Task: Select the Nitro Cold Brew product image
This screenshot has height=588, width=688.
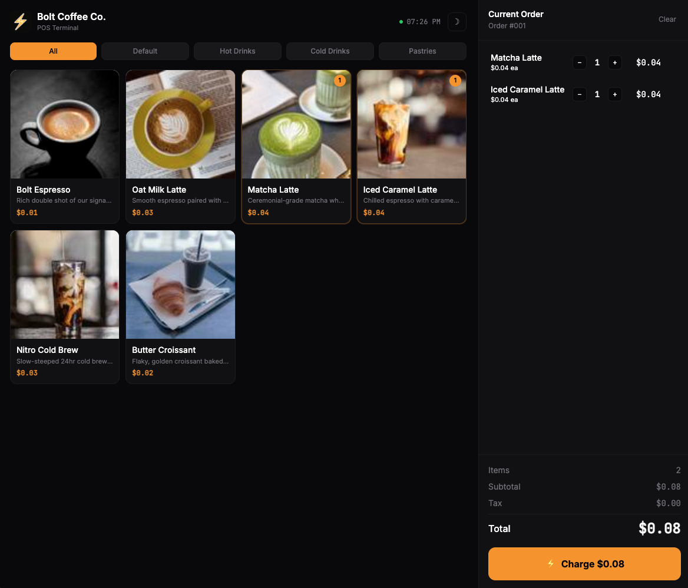Action: click(64, 284)
